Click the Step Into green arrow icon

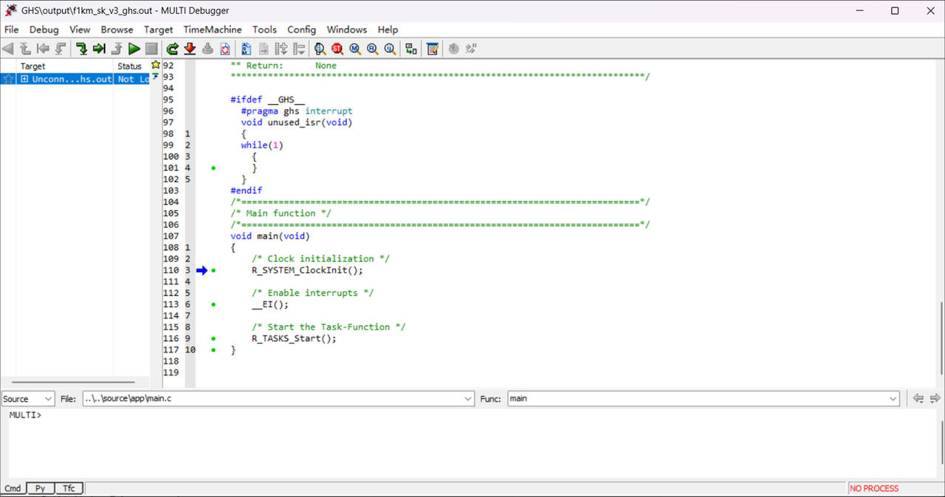[81, 49]
